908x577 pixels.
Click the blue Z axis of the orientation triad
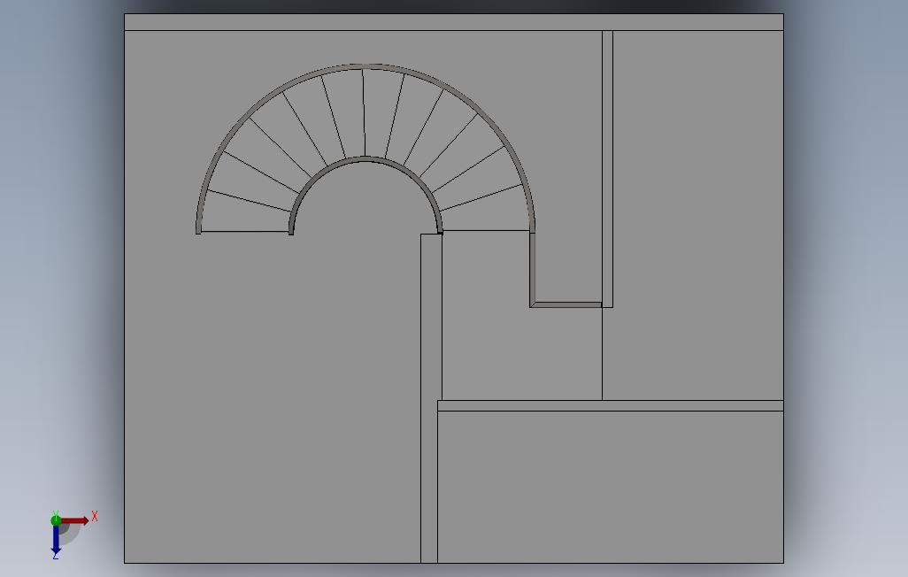(56, 539)
